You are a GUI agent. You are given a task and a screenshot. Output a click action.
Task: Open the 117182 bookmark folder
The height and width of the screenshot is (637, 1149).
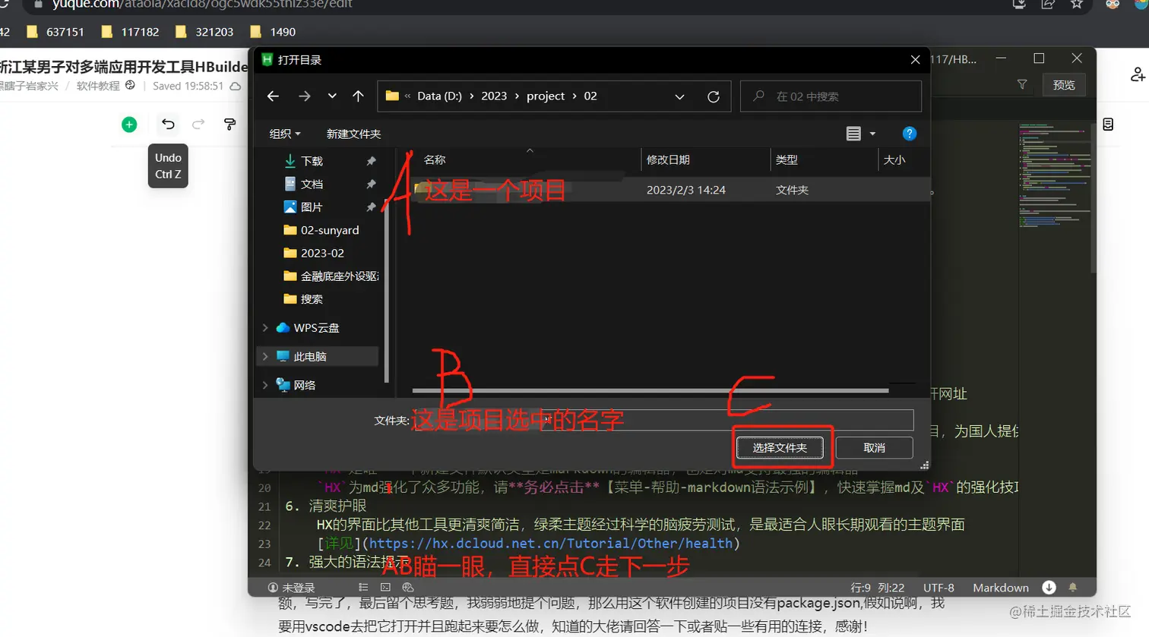point(130,32)
